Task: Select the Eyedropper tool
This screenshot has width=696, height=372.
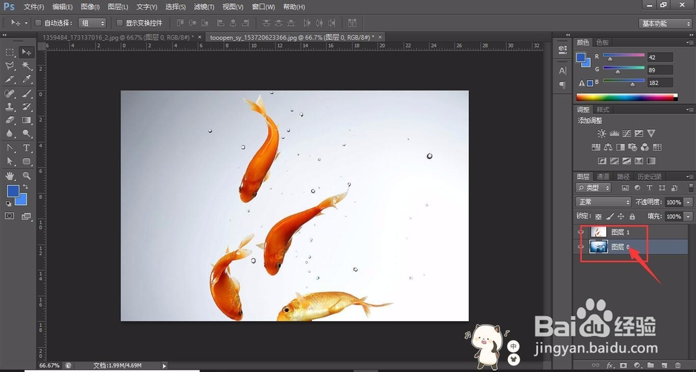Action: click(x=26, y=79)
